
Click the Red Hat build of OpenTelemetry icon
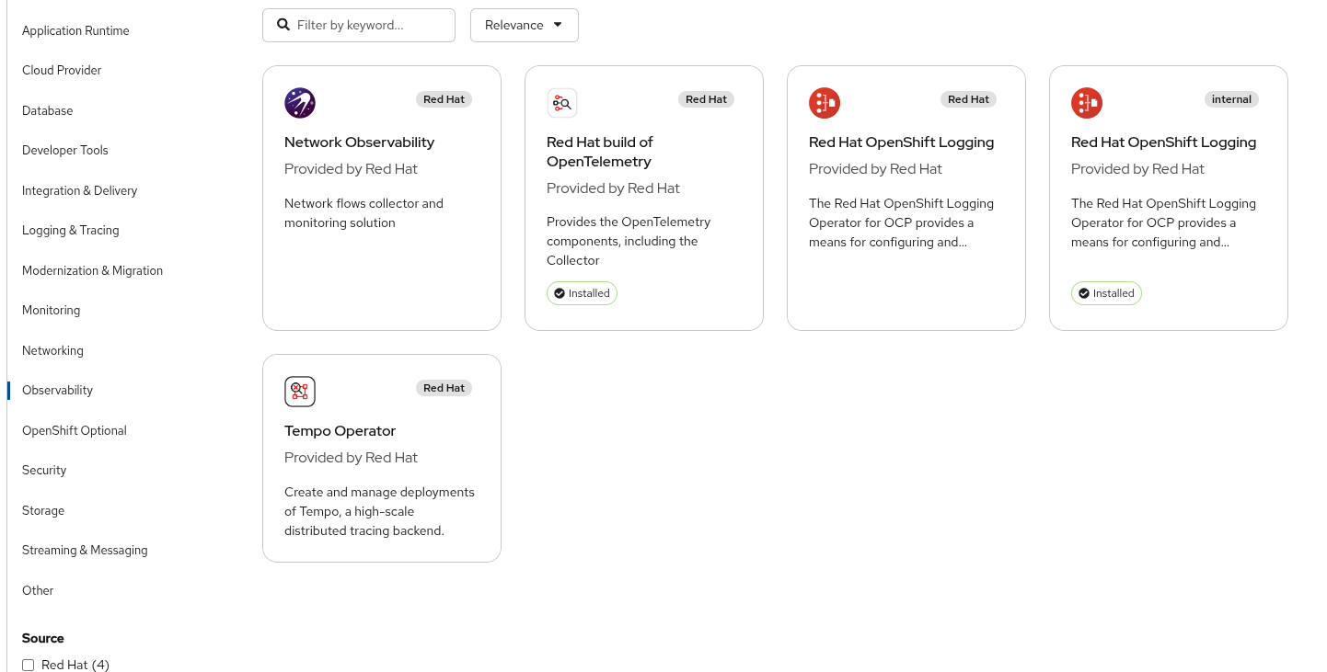tap(562, 103)
